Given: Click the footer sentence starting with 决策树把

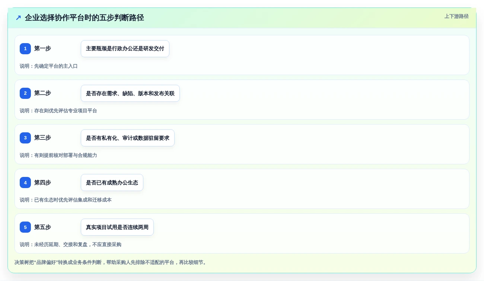Looking at the screenshot, I should [x=111, y=262].
